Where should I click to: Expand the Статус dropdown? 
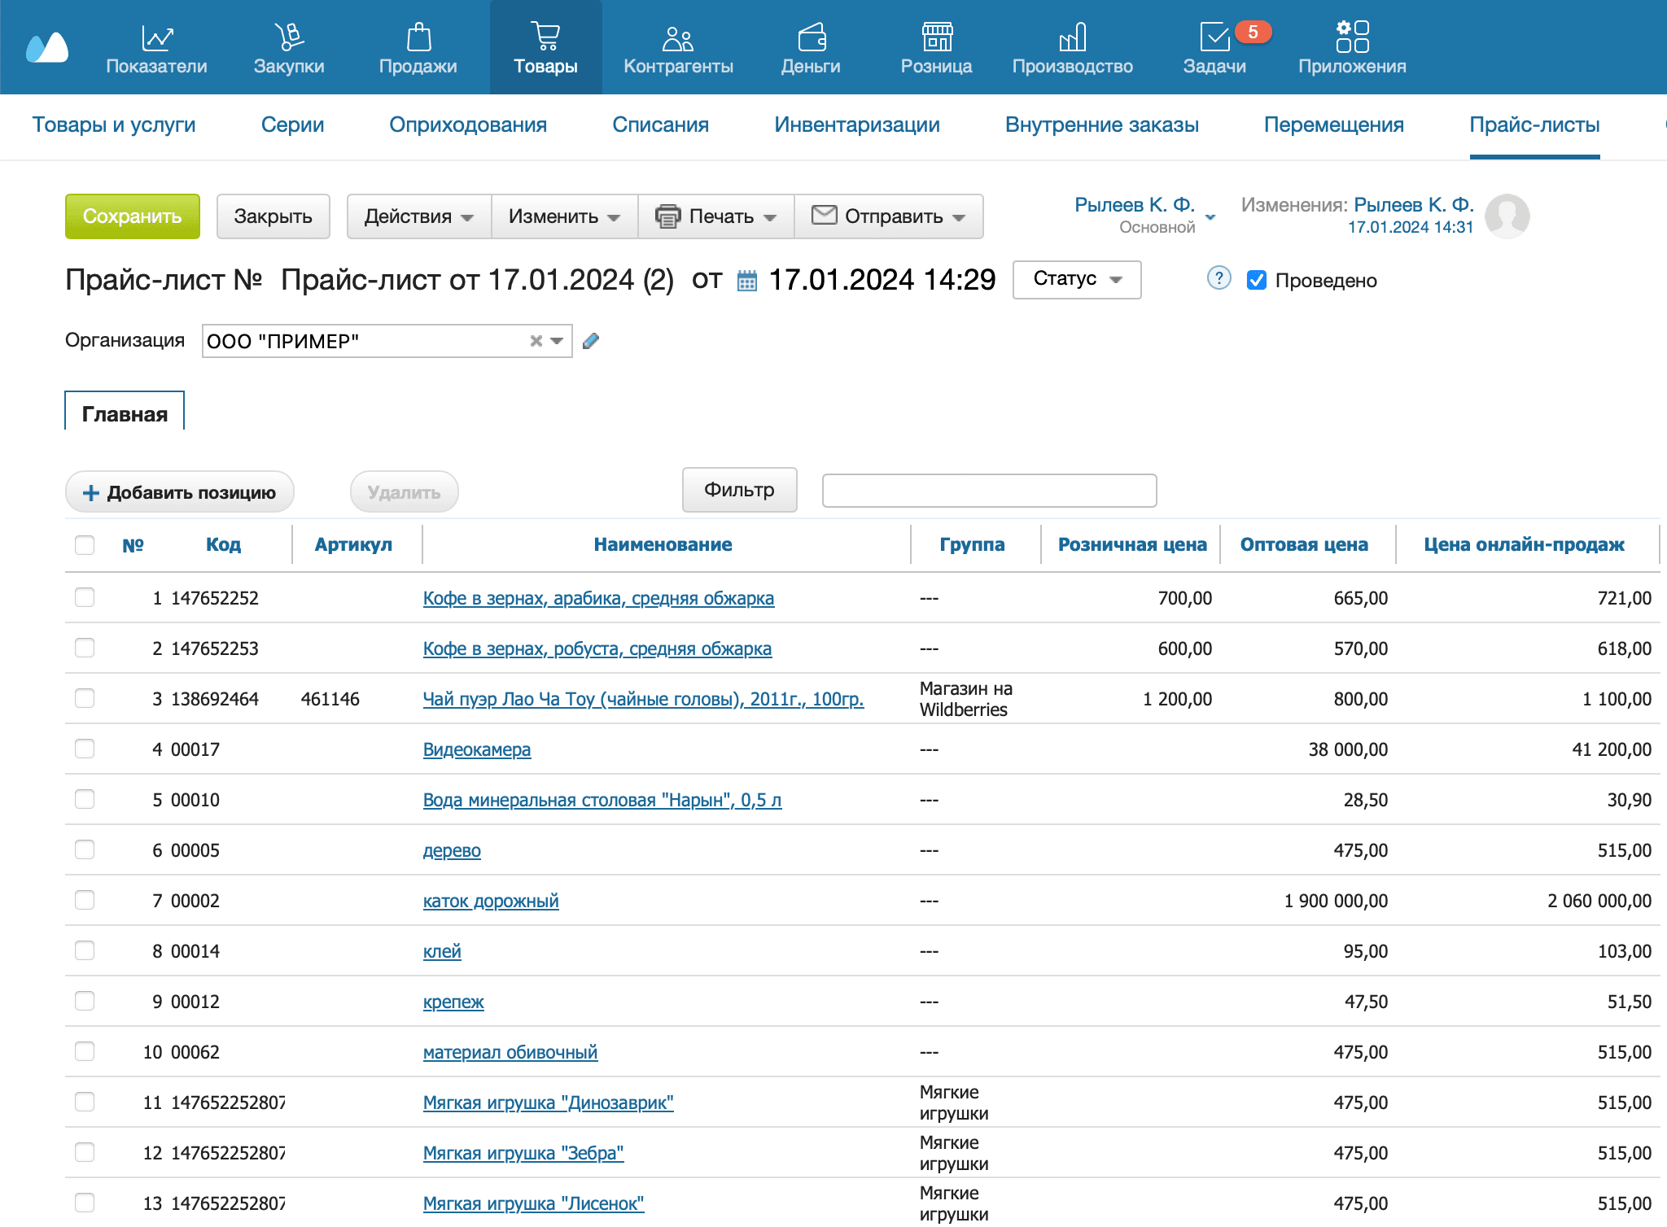coord(1076,279)
